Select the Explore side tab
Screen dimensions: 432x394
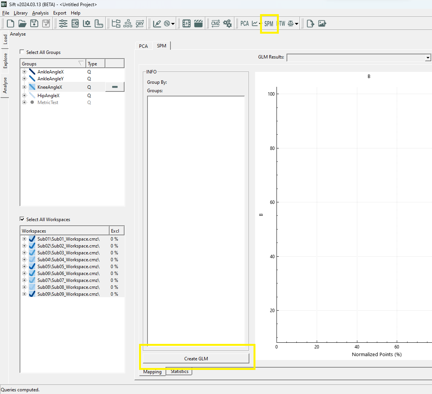(x=5, y=60)
